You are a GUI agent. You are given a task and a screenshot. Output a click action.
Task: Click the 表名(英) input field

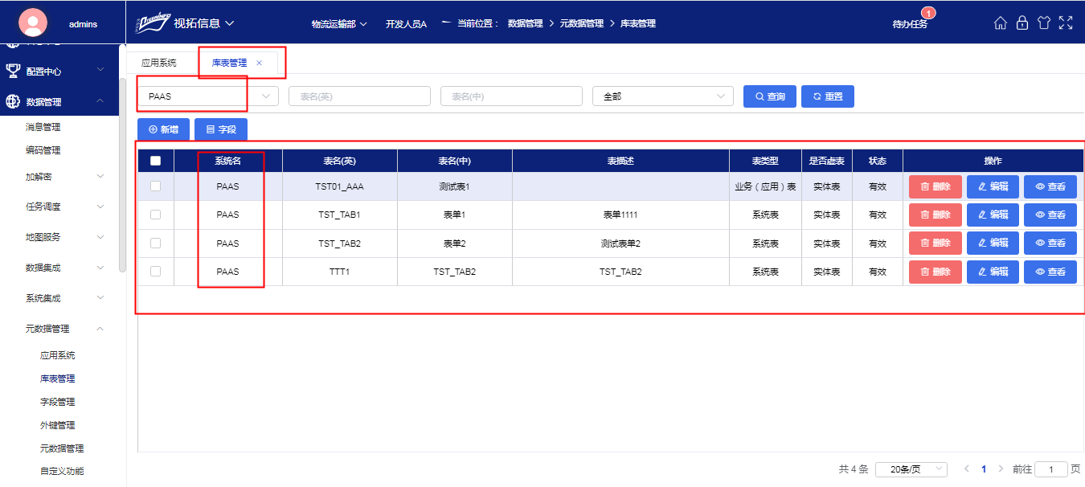click(359, 96)
